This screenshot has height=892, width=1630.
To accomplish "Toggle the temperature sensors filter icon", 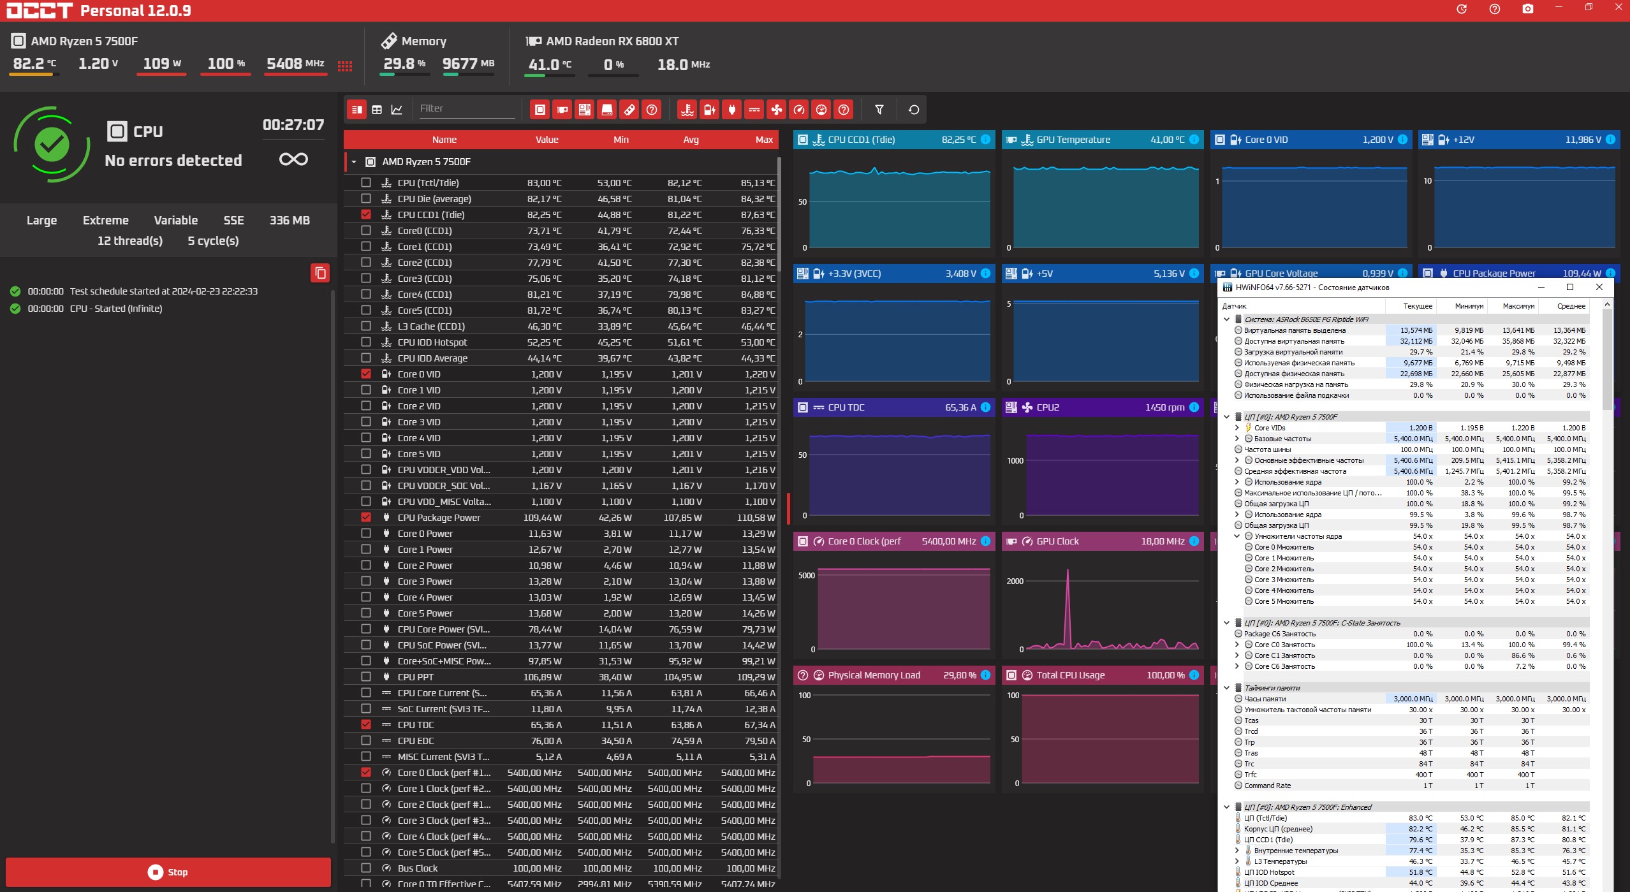I will [x=687, y=110].
